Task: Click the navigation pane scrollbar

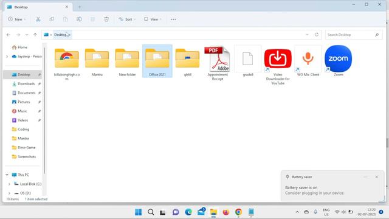Action: [x=44, y=111]
